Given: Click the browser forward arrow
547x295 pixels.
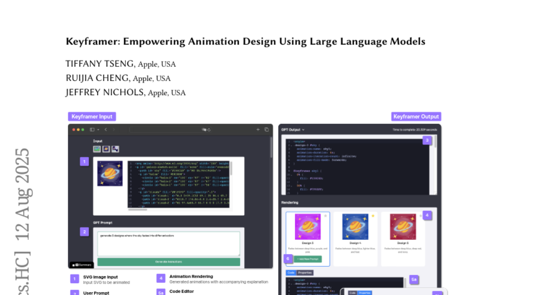Looking at the screenshot, I should 114,130.
